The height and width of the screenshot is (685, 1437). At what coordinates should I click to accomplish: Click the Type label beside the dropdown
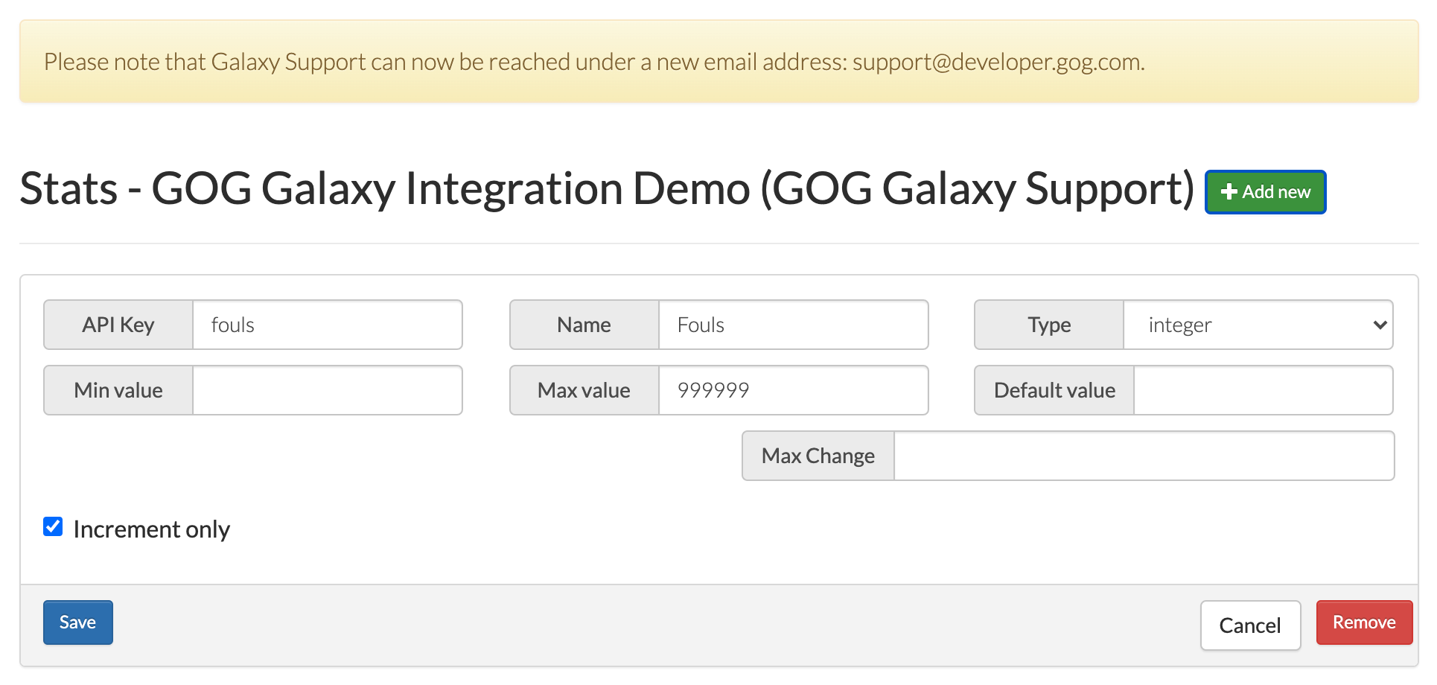[1049, 325]
